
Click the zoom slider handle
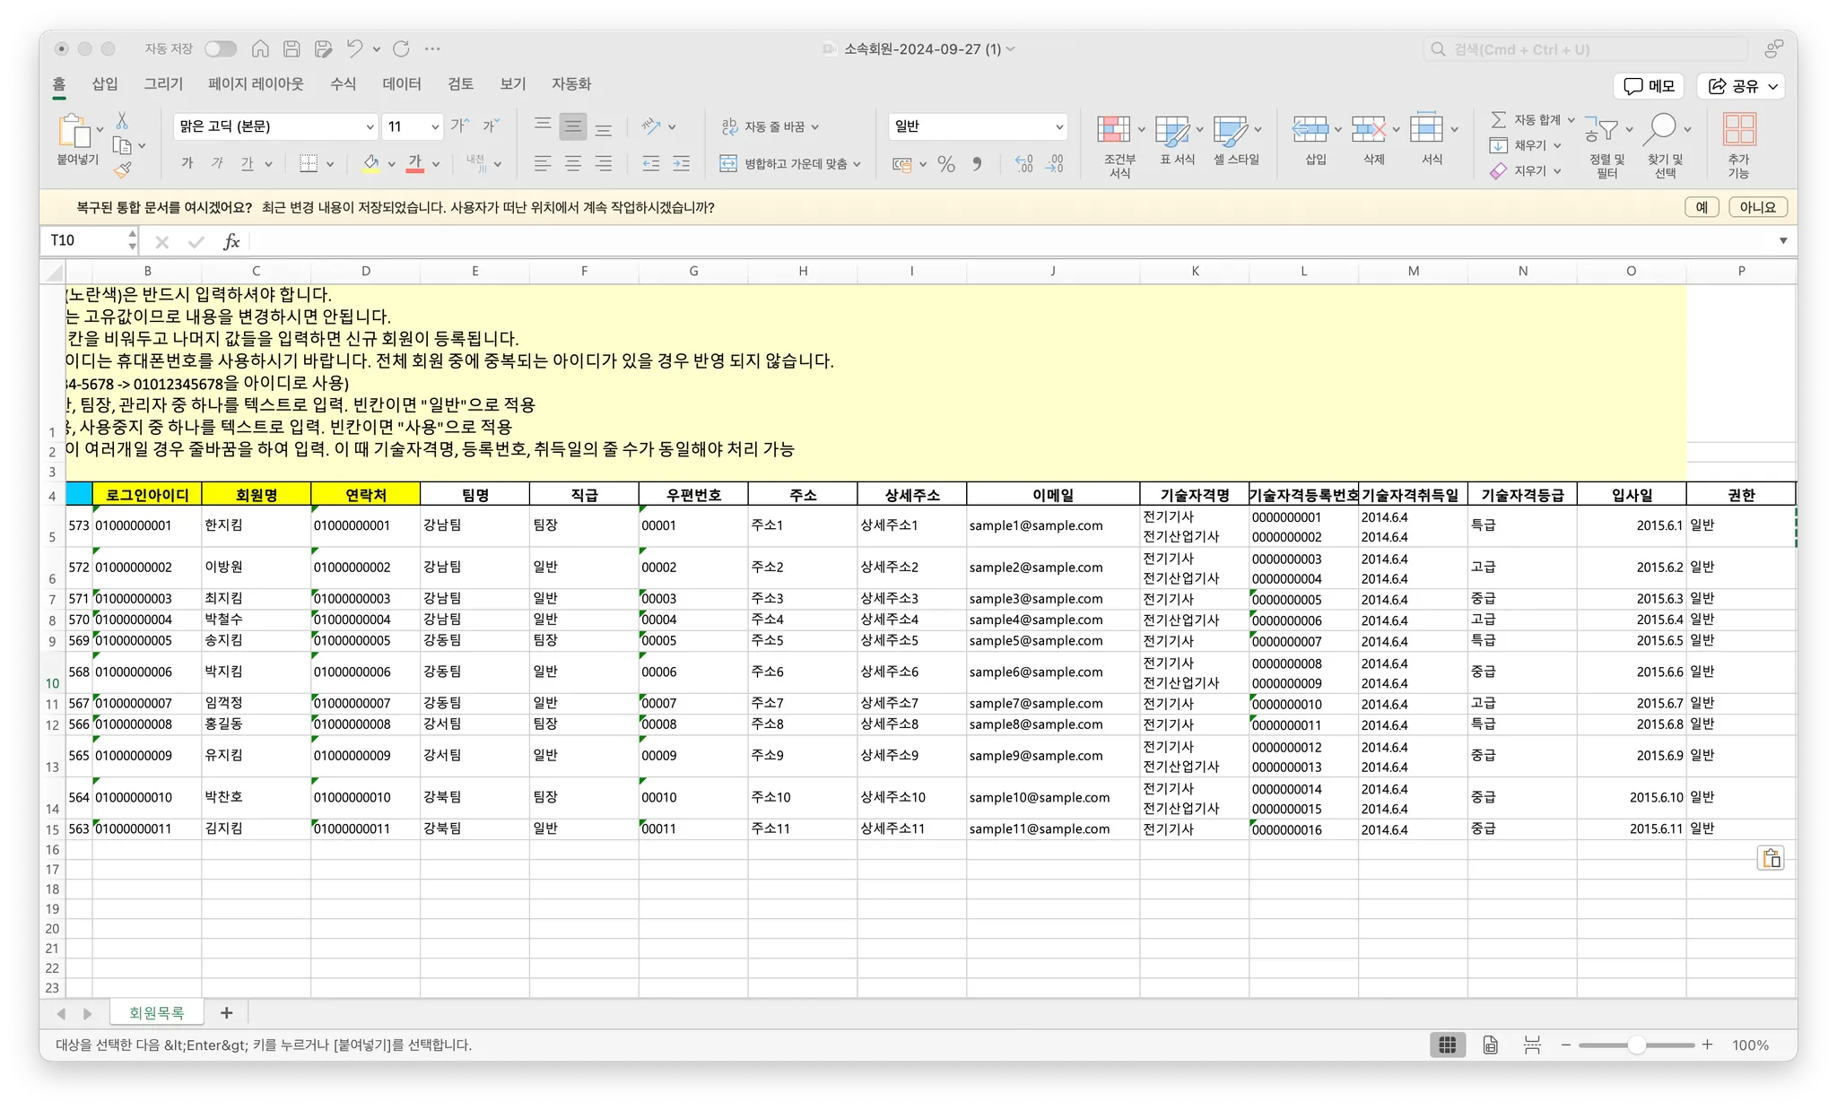point(1636,1045)
